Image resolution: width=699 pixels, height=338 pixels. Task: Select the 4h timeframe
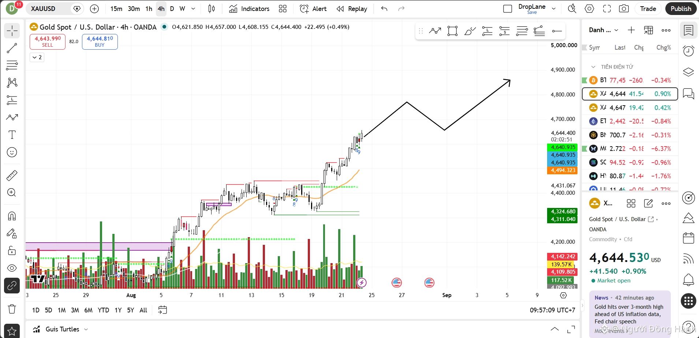pyautogui.click(x=161, y=9)
